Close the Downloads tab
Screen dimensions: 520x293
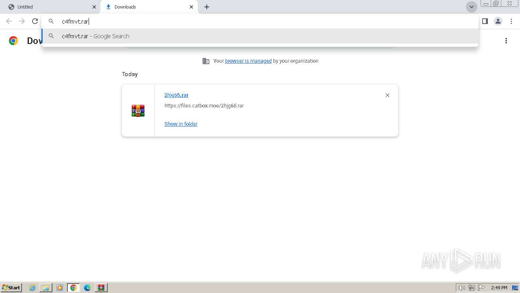(191, 7)
